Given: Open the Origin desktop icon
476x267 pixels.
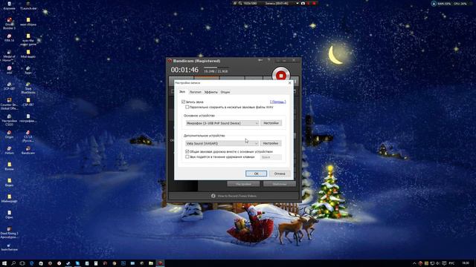Looking at the screenshot, I should [9, 134].
